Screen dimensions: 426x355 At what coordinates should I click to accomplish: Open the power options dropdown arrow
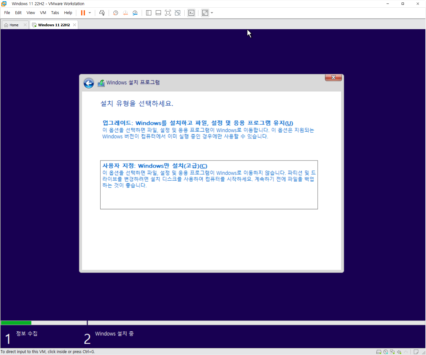(x=90, y=13)
